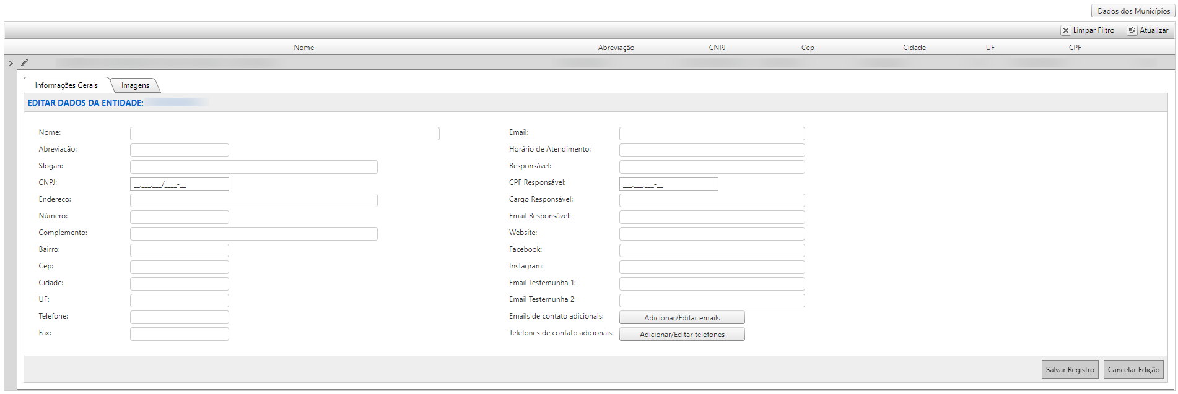Expand the row with the chevron arrow

coord(11,63)
